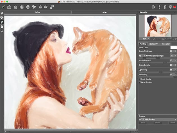Viewport: 177px width, 133px height.
Task: Open Preferences via the top-right gear icon
Action: (x=170, y=7)
